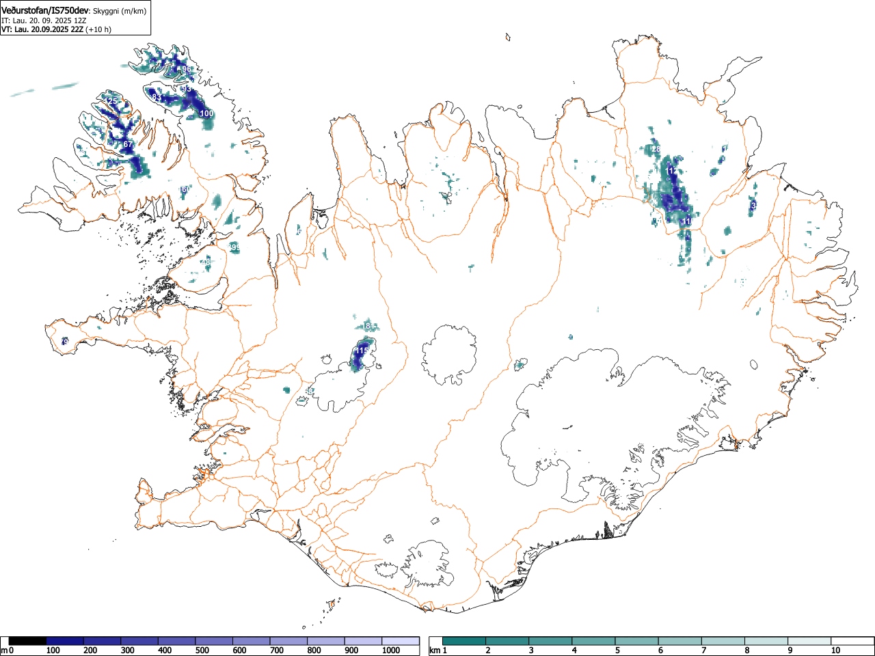The width and height of the screenshot is (875, 656).
Task: Click the map value 93
Action: tap(186, 89)
